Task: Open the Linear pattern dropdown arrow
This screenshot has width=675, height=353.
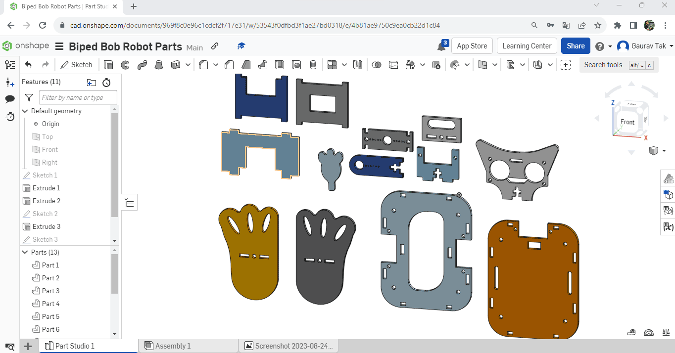Action: pyautogui.click(x=345, y=65)
